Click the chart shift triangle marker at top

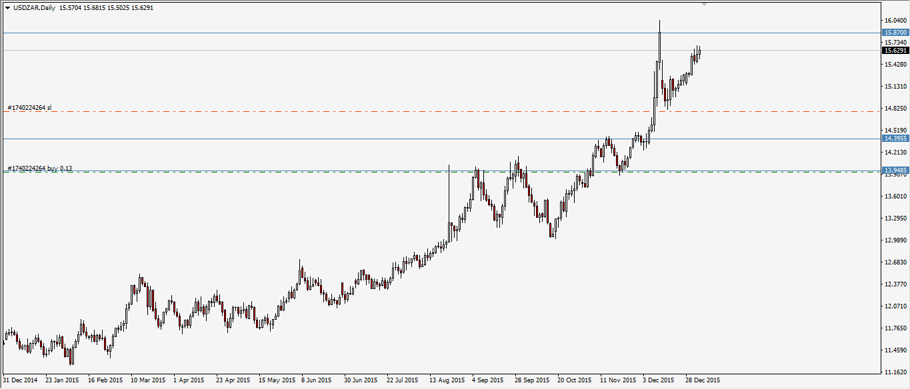(705, 4)
